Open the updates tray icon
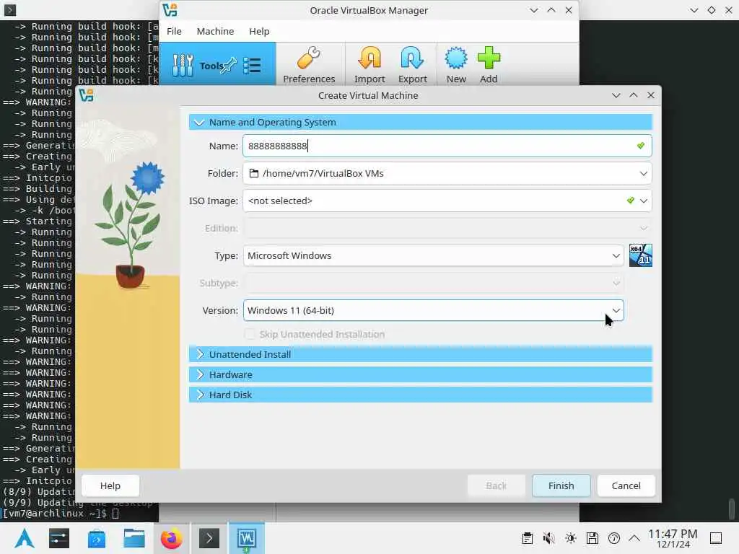 coord(613,538)
